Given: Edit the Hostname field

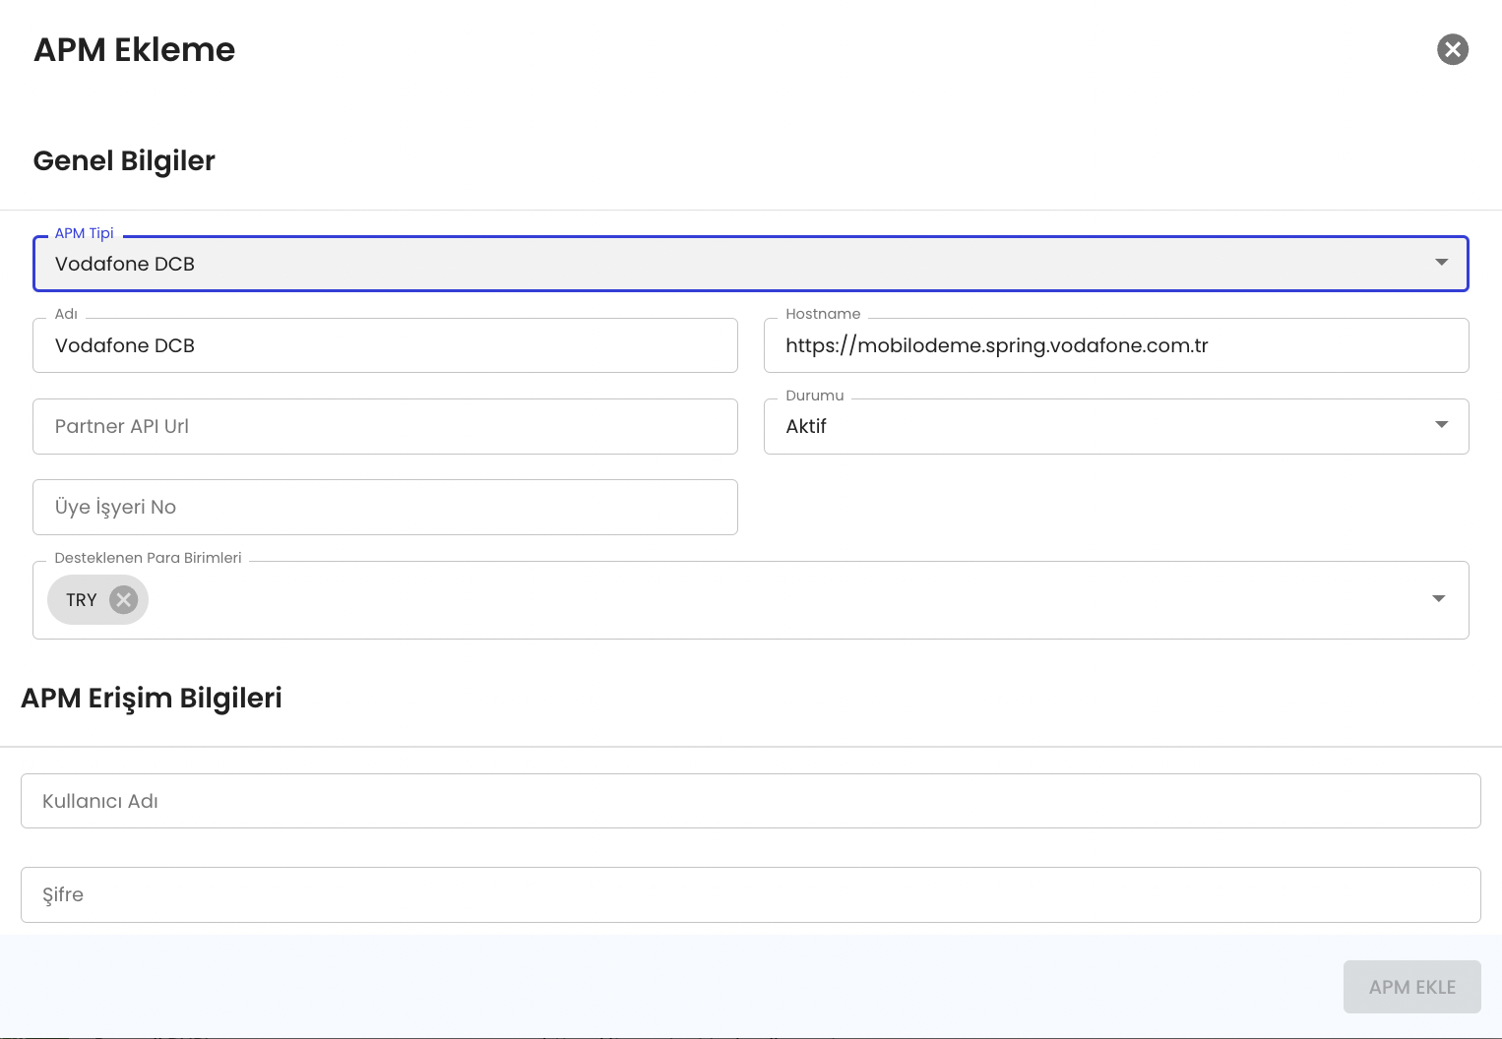Looking at the screenshot, I should coord(1116,345).
